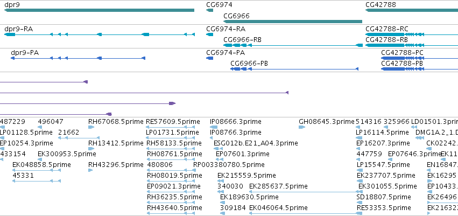Open EST GH08645.3prime
Screen dimensions: 458x216
pyautogui.click(x=326, y=122)
